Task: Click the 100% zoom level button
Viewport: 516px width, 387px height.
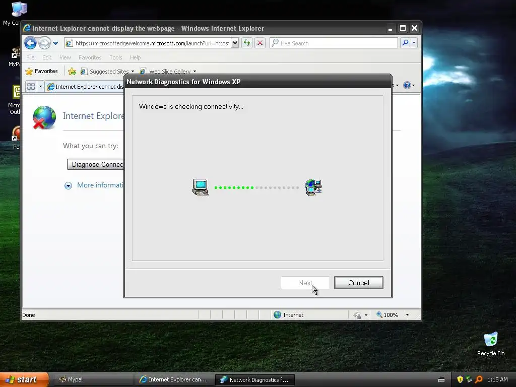Action: point(388,315)
